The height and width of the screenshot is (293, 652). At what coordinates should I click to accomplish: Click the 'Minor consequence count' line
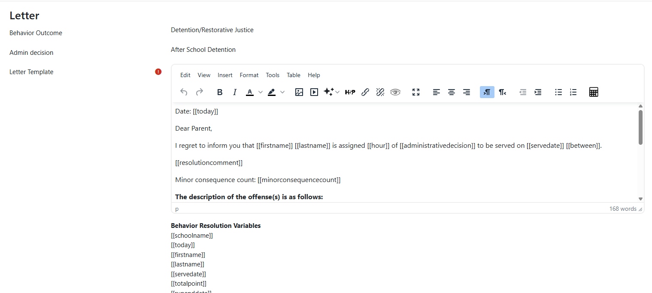[x=258, y=180]
